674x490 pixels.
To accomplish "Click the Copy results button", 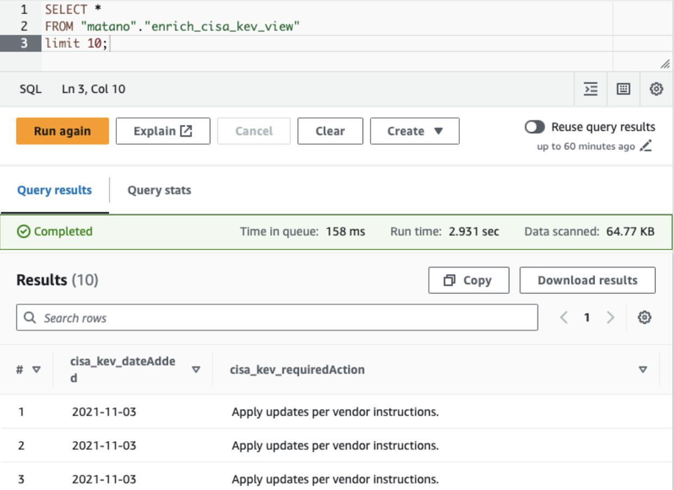I will pos(469,280).
